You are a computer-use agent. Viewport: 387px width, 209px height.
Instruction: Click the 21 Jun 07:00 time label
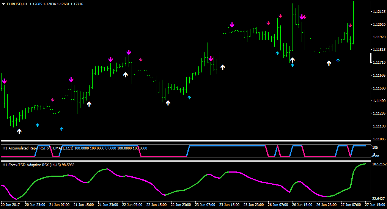[59, 204]
